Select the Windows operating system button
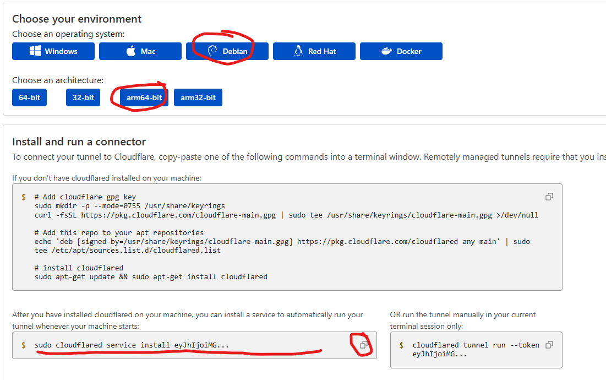The image size is (606, 380). click(53, 51)
